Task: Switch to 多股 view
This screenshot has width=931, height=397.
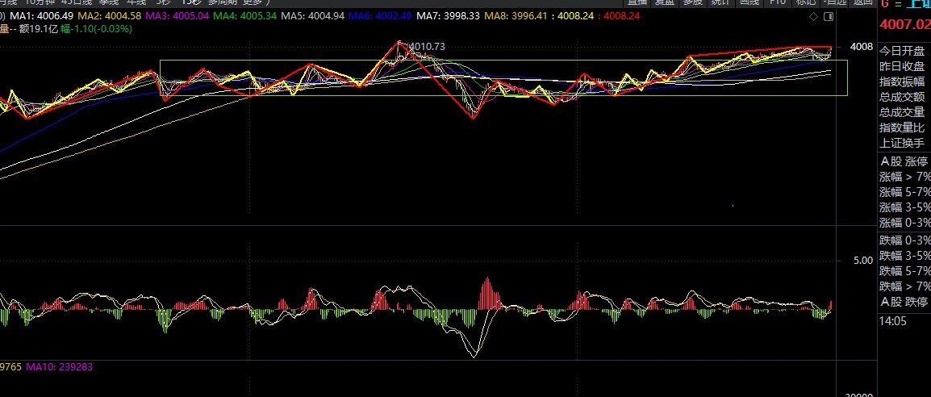Action: (x=693, y=2)
